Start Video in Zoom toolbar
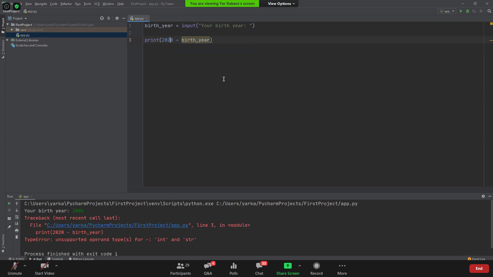 point(45,269)
